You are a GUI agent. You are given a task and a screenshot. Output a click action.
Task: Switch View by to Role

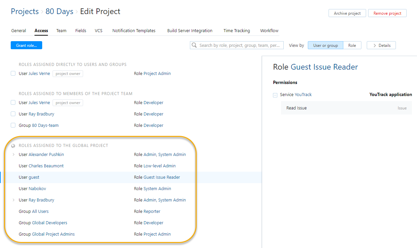tap(352, 45)
